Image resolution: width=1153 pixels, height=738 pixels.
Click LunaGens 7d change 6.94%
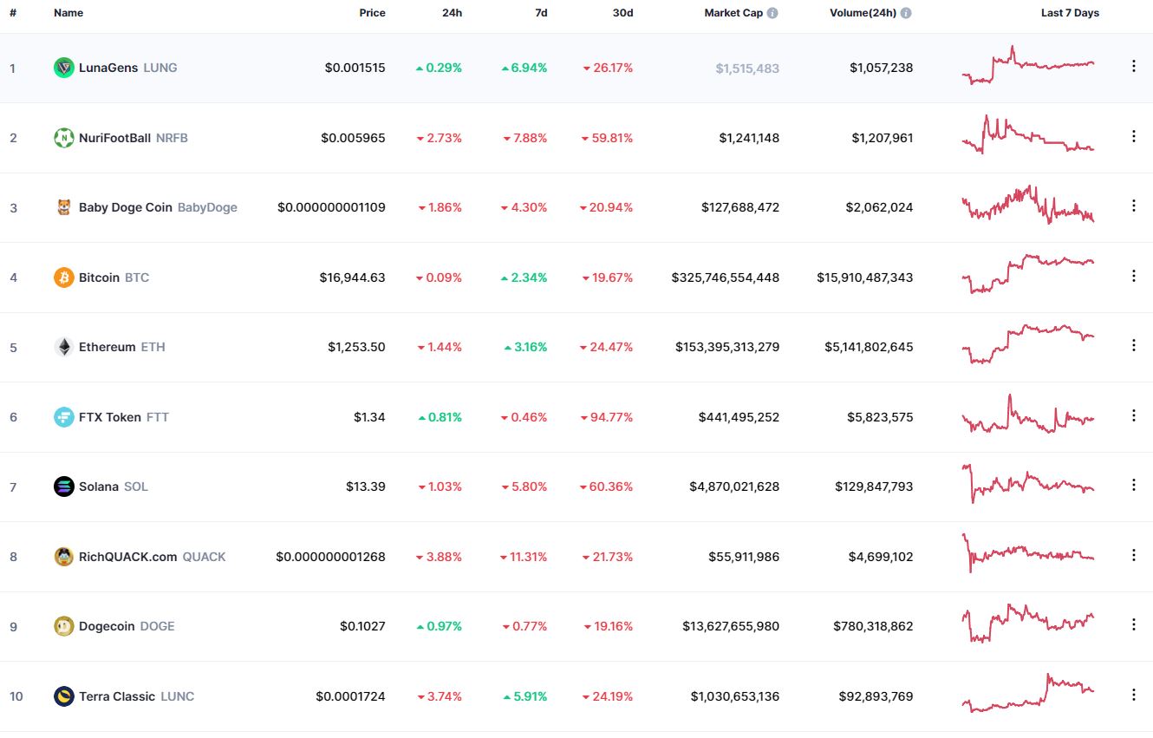(524, 68)
